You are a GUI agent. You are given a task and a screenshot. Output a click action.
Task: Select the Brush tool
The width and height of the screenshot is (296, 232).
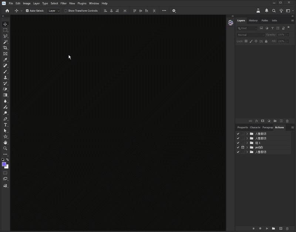pyautogui.click(x=5, y=71)
